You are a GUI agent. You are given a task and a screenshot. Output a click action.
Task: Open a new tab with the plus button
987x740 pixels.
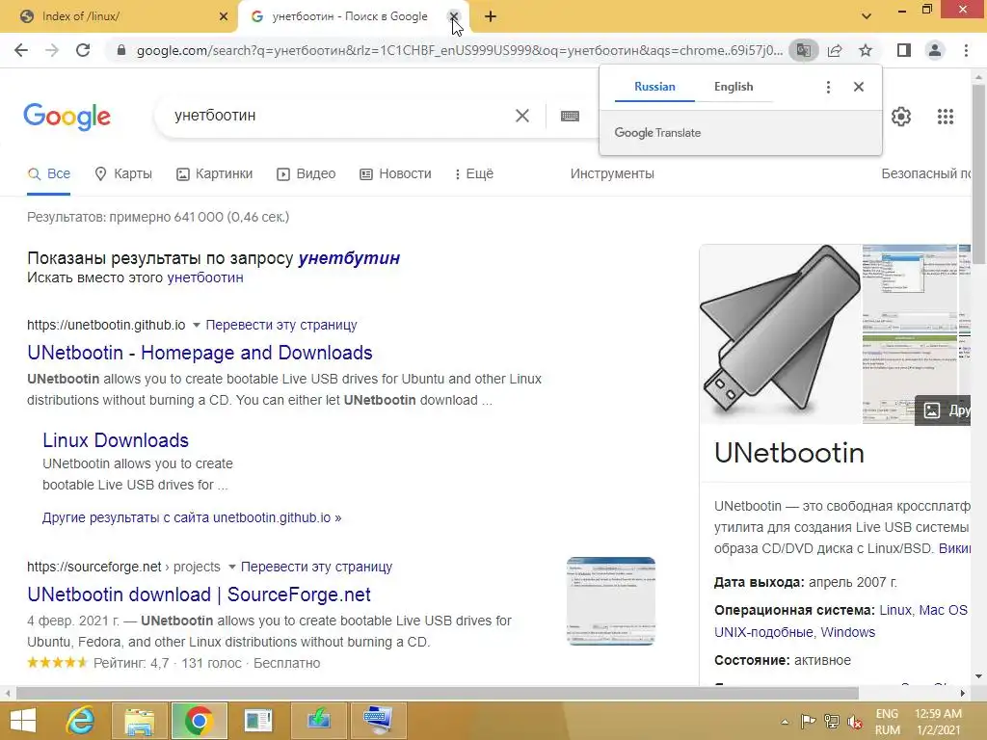[x=491, y=17]
